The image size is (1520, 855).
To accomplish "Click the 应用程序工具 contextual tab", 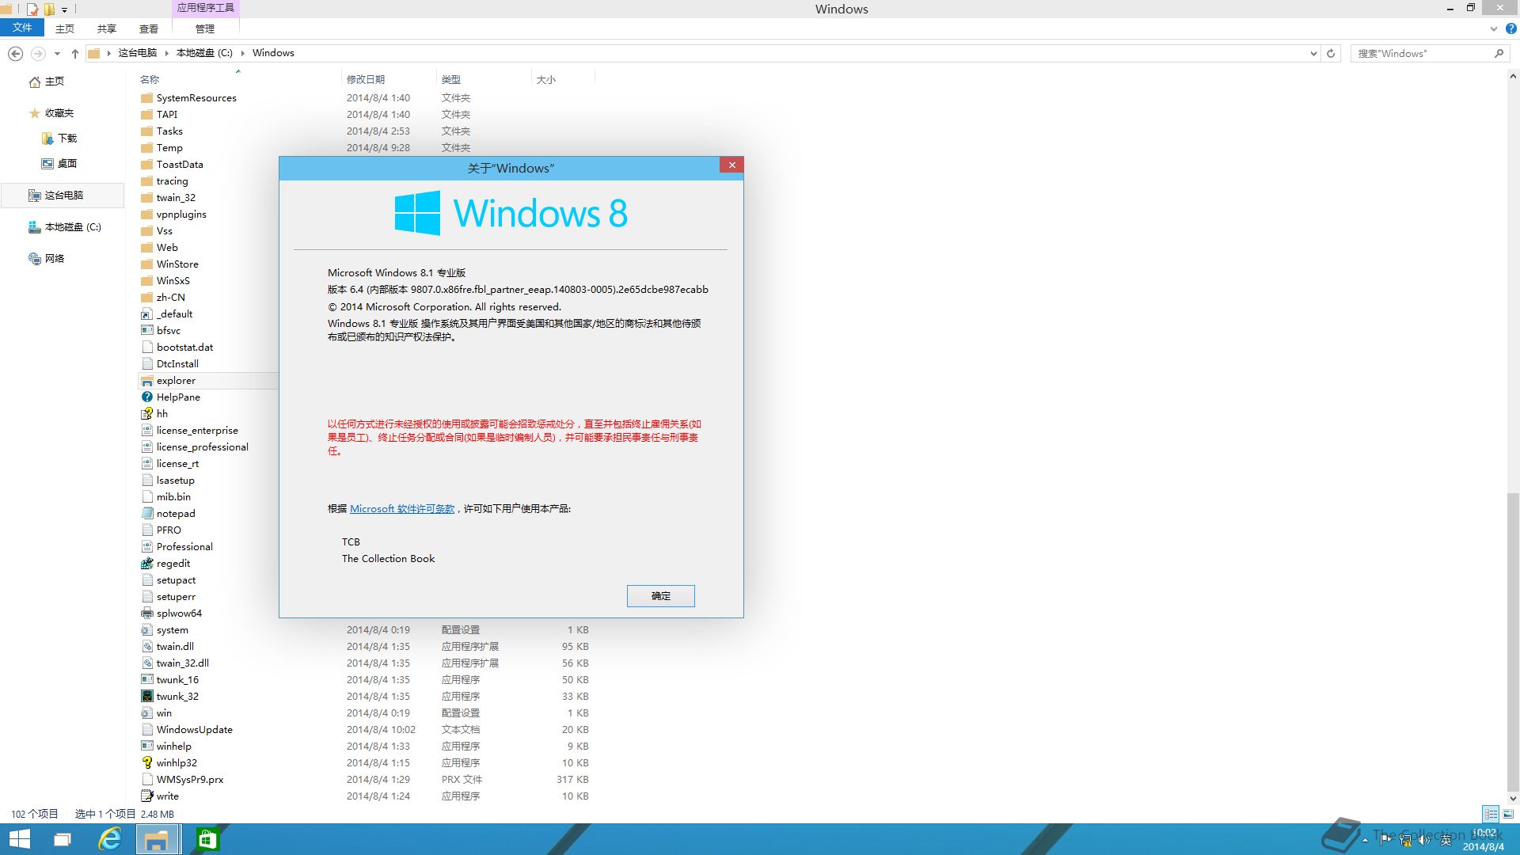I will [205, 8].
